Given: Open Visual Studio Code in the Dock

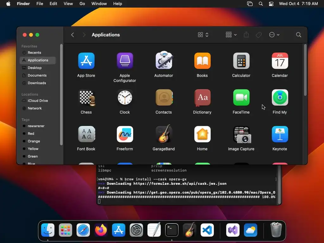Looking at the screenshot, I should point(207,230).
